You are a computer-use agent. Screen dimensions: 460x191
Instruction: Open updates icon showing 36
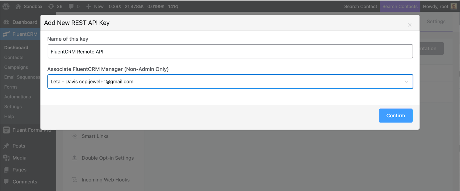coord(51,6)
